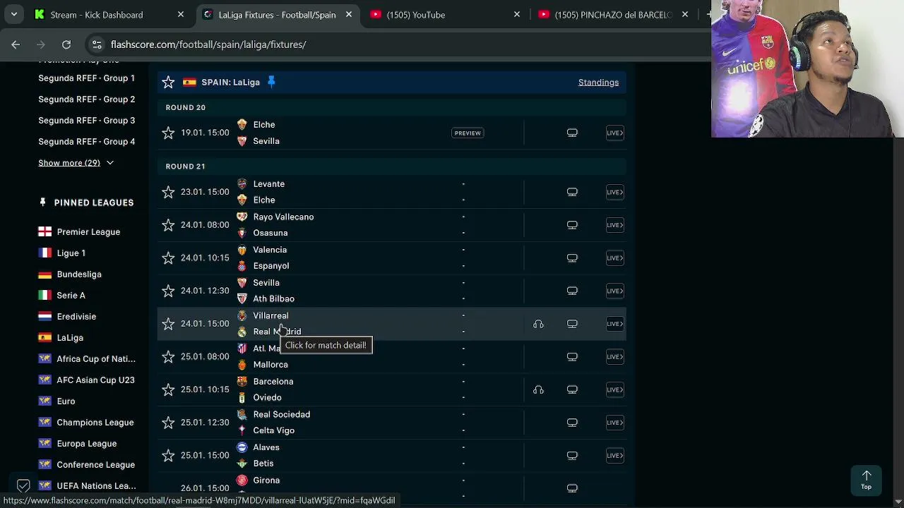Open Bundesliga in pinned leagues
The image size is (904, 508).
click(79, 274)
